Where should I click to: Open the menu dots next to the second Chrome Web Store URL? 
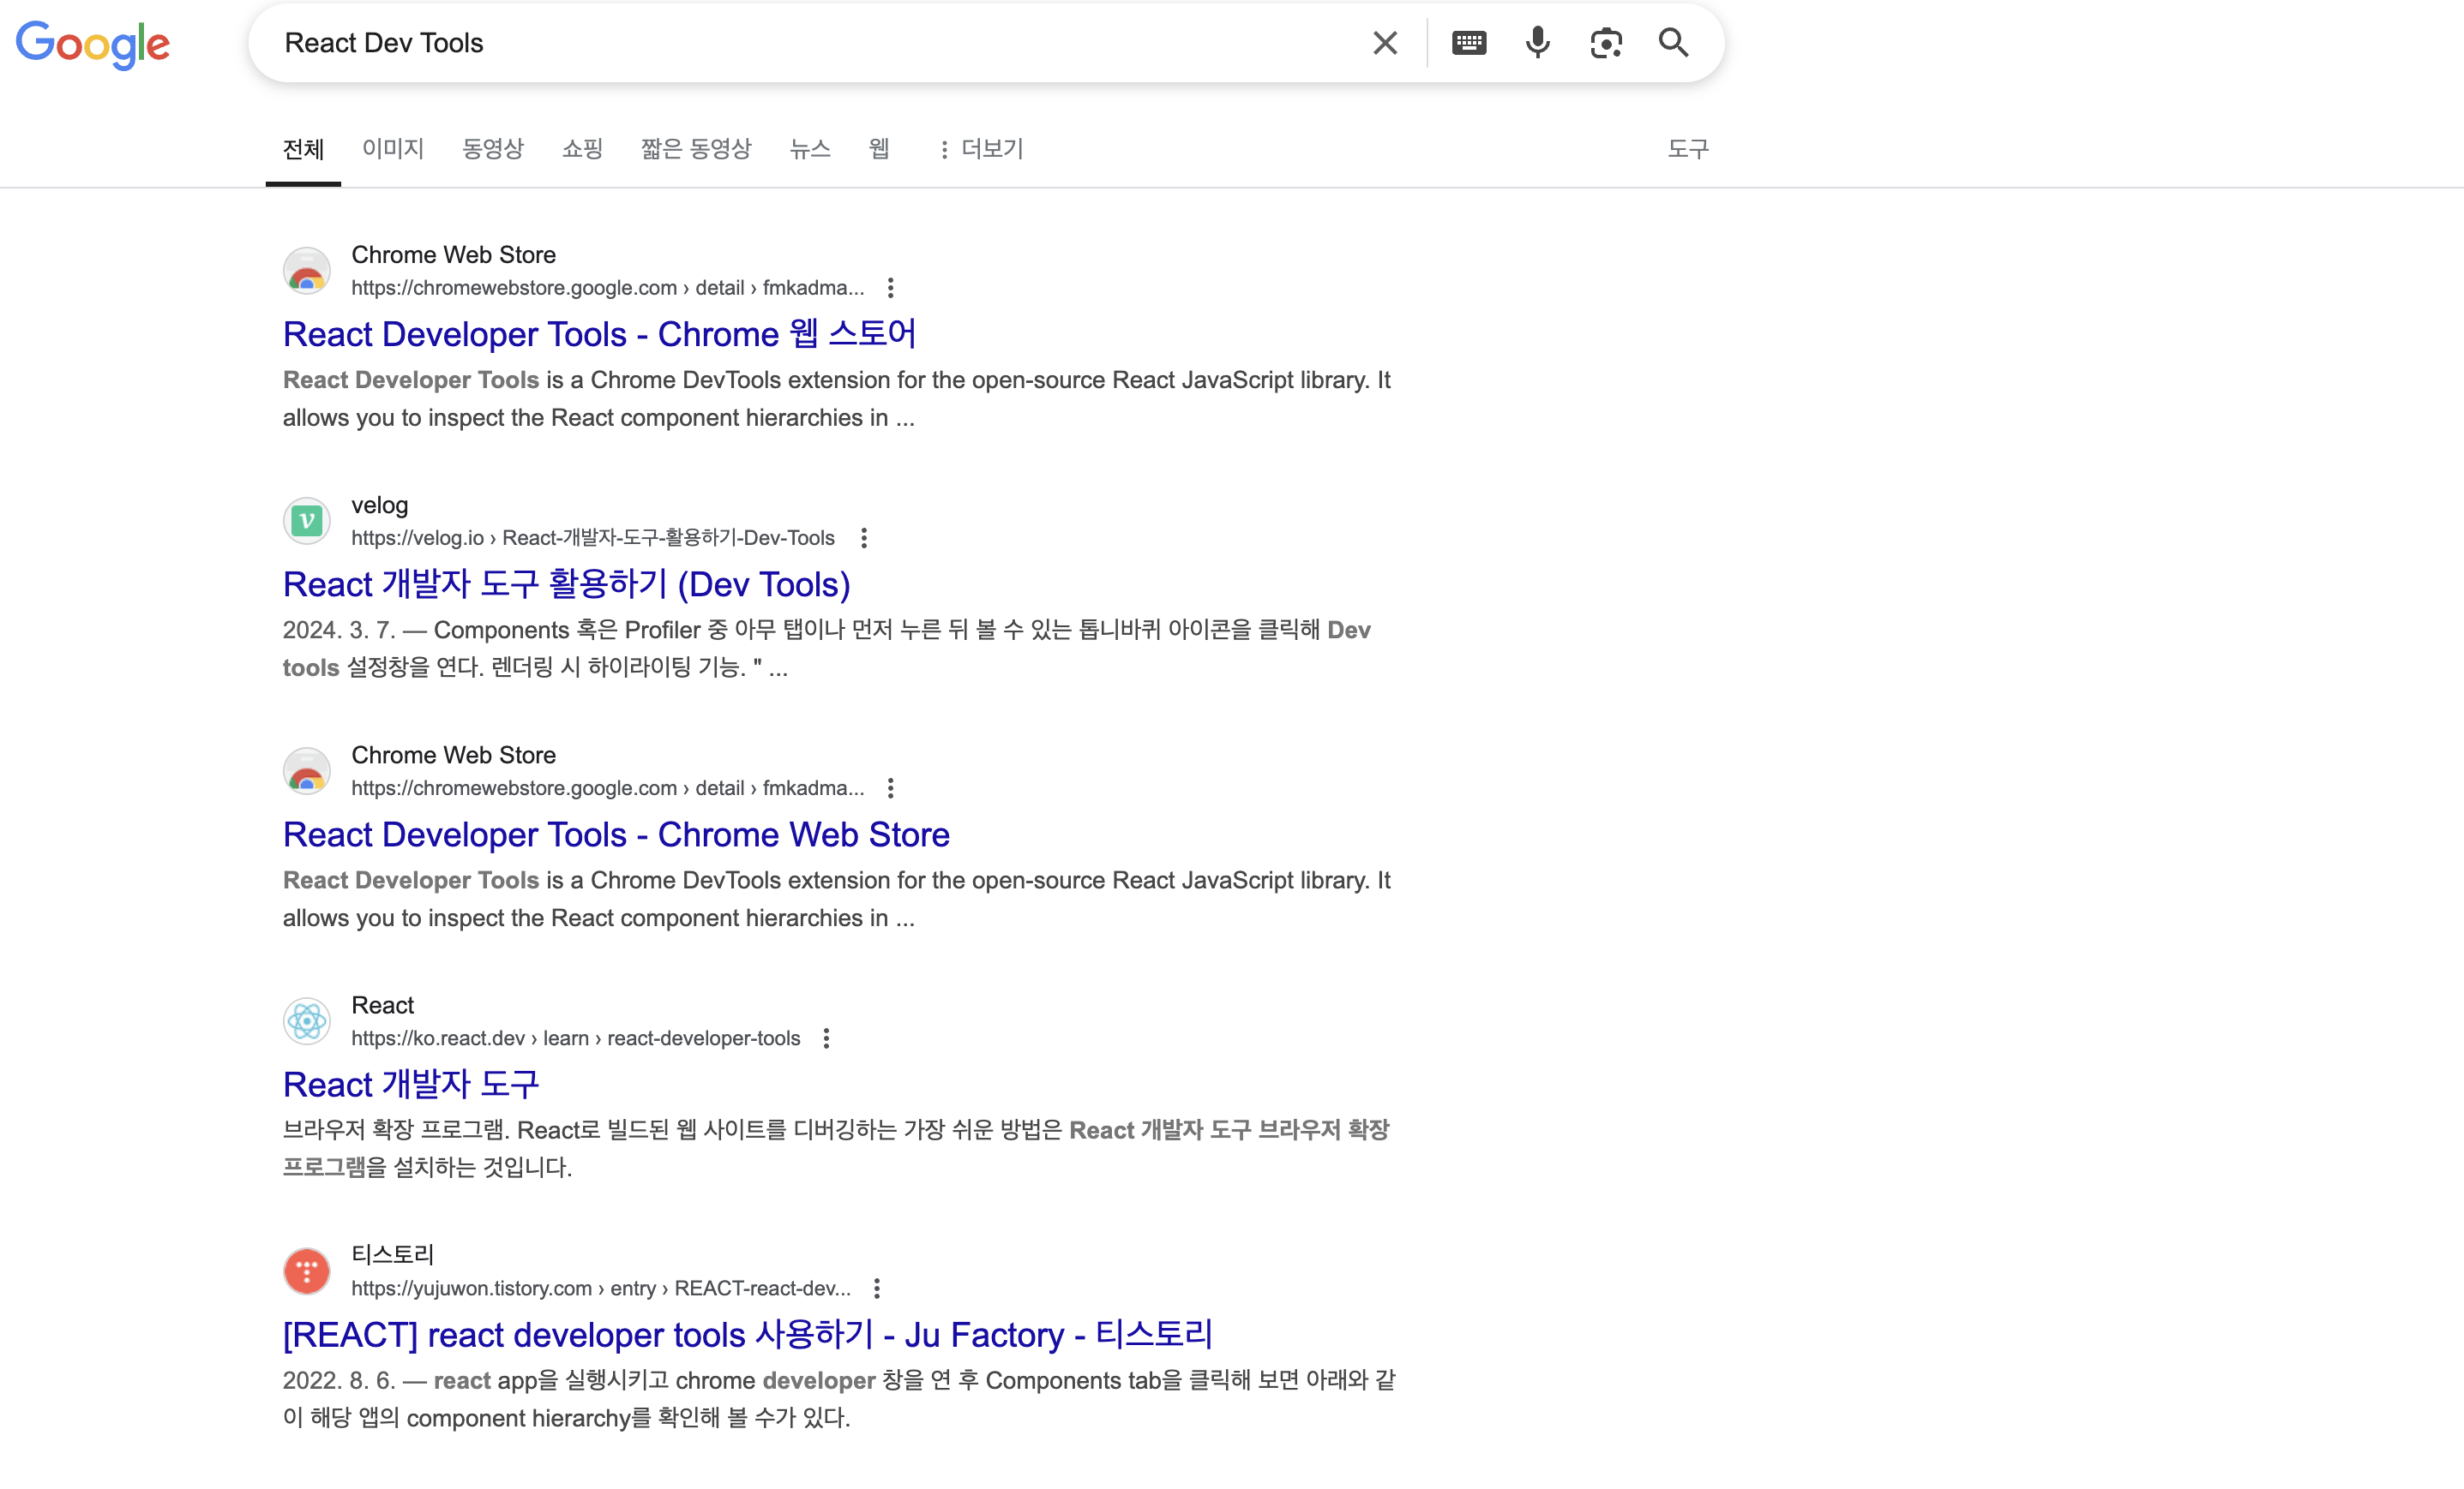[x=890, y=787]
